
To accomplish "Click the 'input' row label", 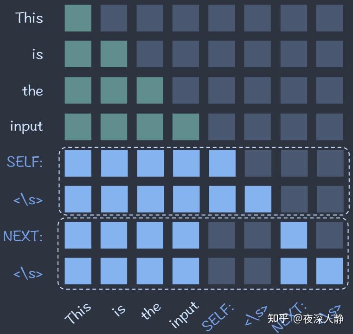I will coord(26,127).
